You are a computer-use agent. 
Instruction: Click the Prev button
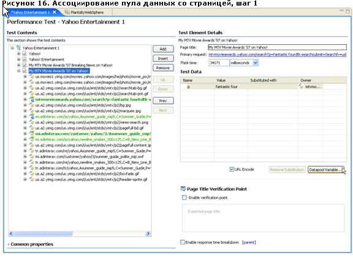point(163,101)
